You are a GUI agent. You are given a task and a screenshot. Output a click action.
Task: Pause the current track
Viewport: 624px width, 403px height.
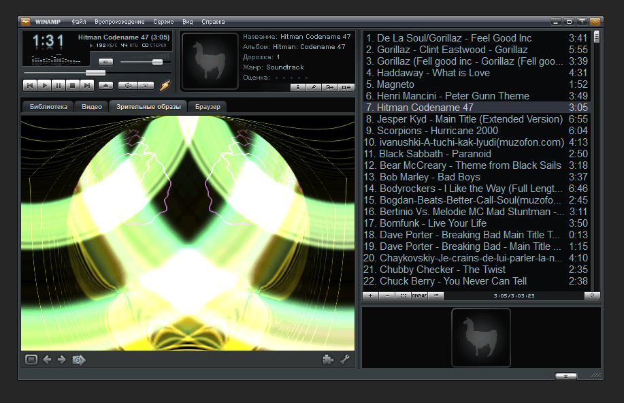coord(59,86)
